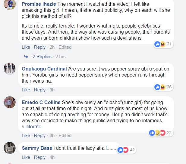Open Promise Ihezie's profile picture

tap(9, 4)
